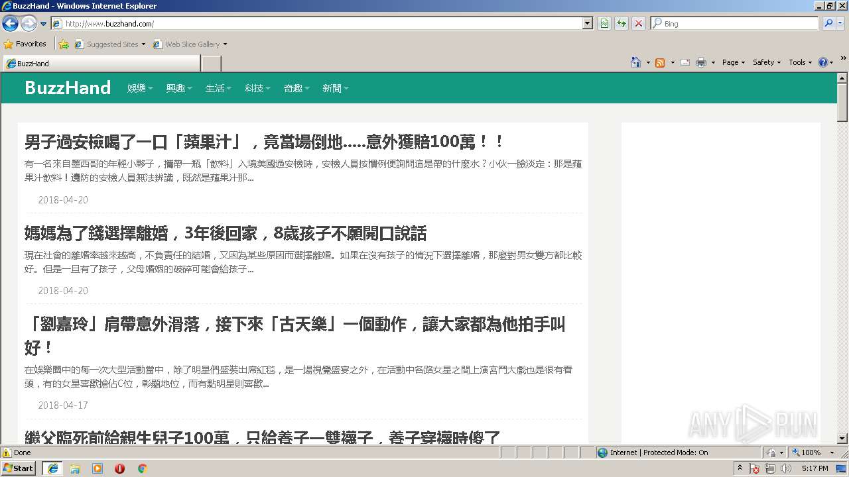849x477 pixels.
Task: Open Internet Explorer taskbar icon
Action: pos(52,468)
